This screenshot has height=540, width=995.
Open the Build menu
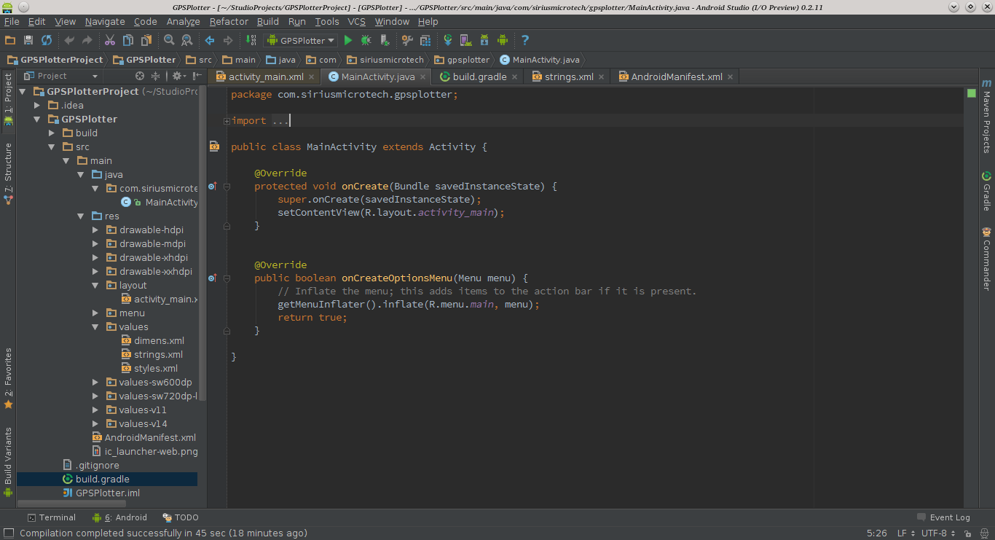point(268,21)
